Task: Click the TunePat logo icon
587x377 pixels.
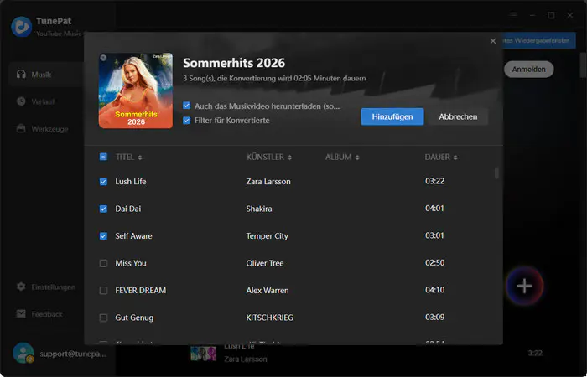Action: (x=22, y=27)
